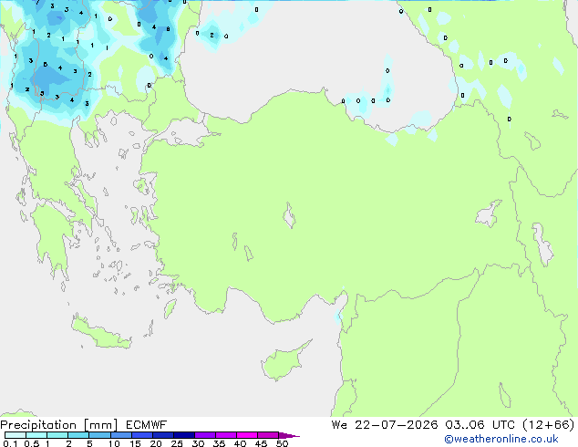Click the '0.1' legend scale label
The image size is (578, 447).
[x=10, y=443]
